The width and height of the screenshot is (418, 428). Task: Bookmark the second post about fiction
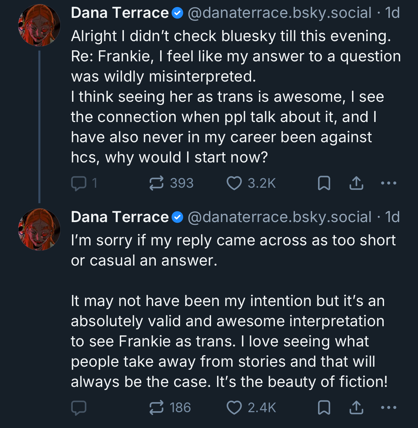click(324, 408)
